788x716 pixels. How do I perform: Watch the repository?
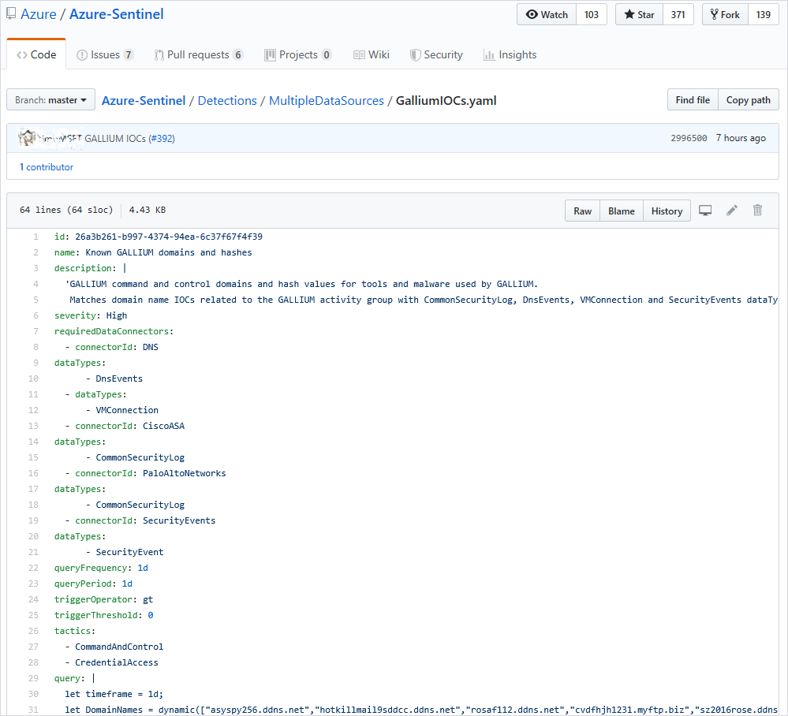click(x=547, y=15)
